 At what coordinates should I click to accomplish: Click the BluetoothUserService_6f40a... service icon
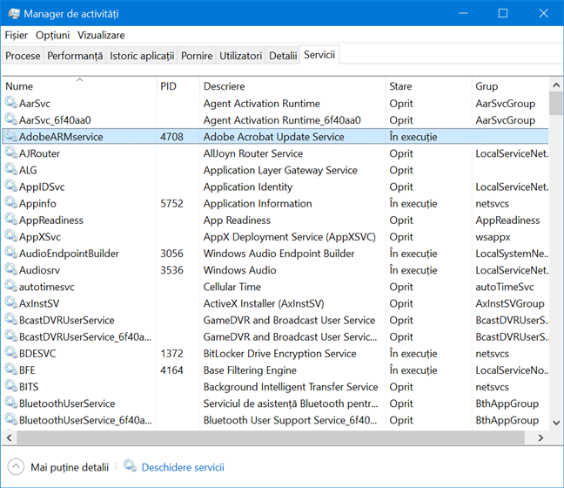(10, 419)
